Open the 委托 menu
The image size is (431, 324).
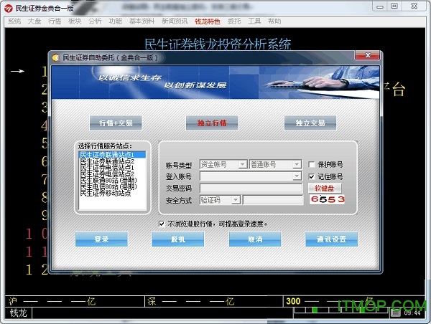click(234, 21)
